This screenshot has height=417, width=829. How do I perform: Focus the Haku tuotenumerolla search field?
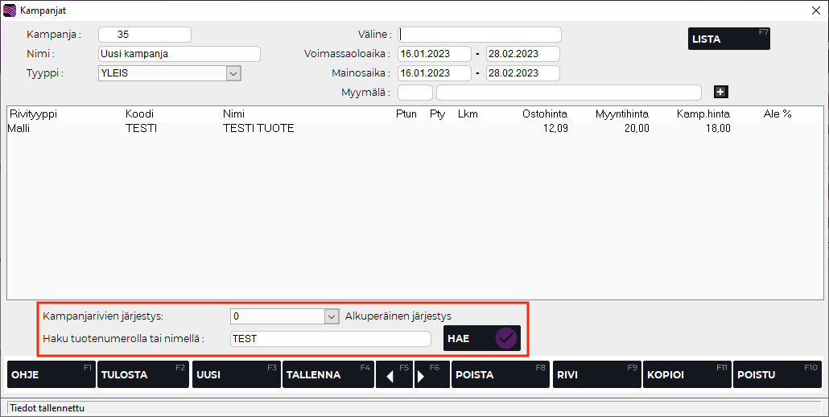pyautogui.click(x=330, y=339)
